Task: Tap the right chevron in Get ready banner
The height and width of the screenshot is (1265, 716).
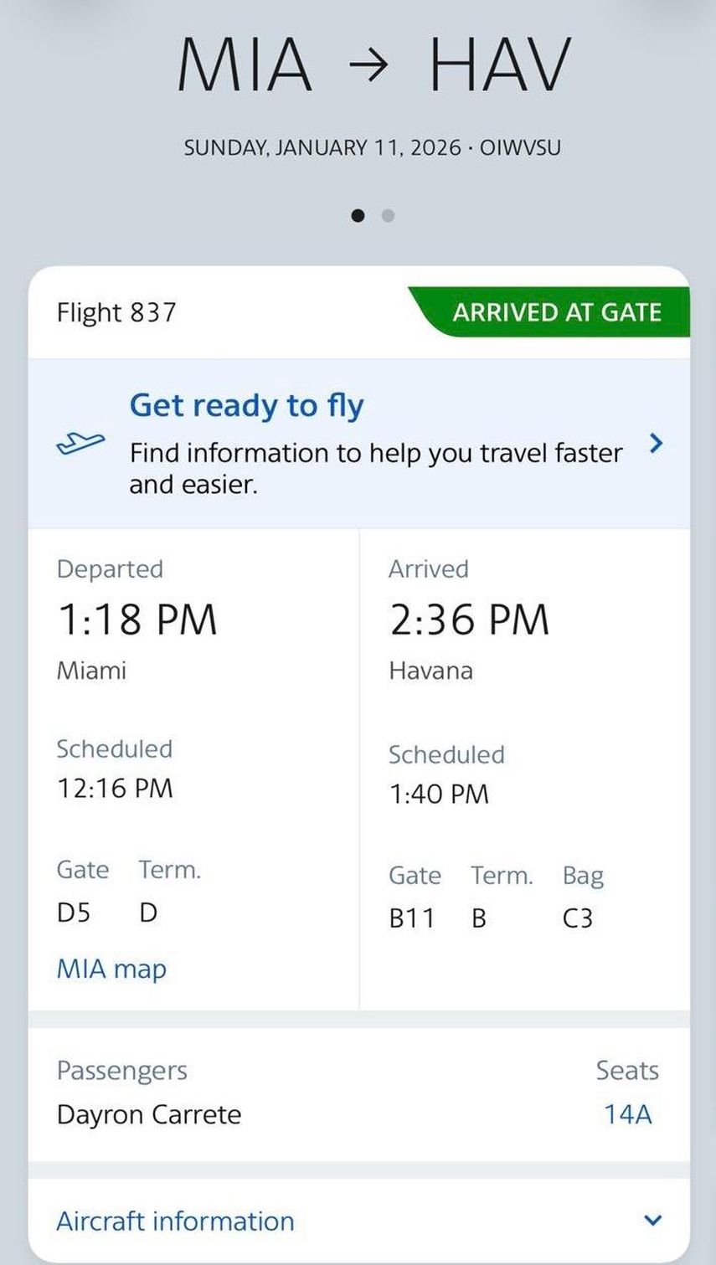Action: click(x=657, y=443)
